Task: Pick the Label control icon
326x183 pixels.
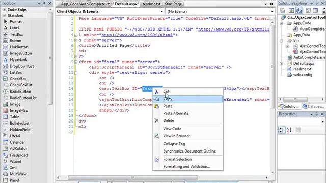Action: click(x=6, y=28)
